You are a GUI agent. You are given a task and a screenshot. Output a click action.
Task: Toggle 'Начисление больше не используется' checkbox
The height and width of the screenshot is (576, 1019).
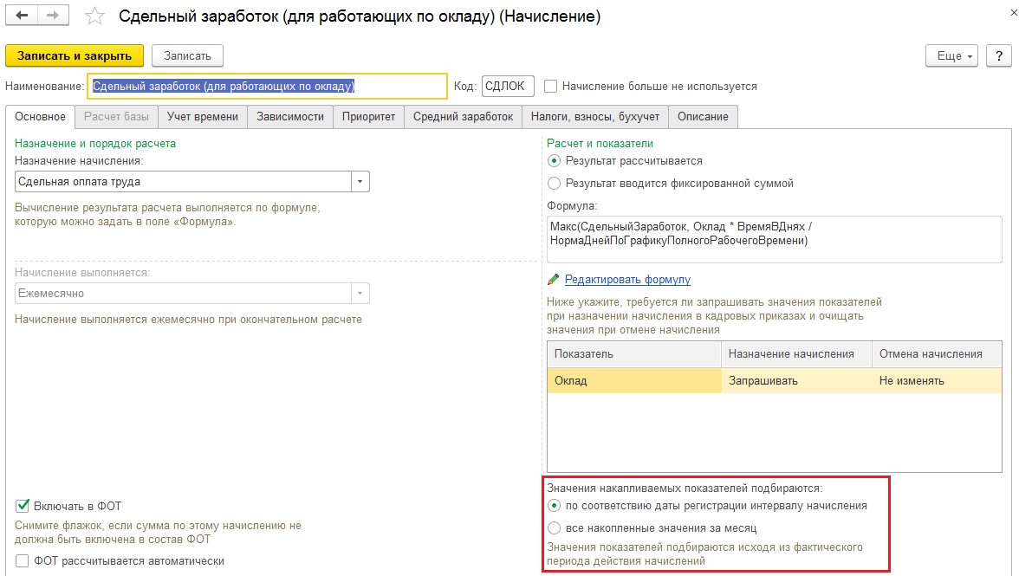(x=550, y=87)
